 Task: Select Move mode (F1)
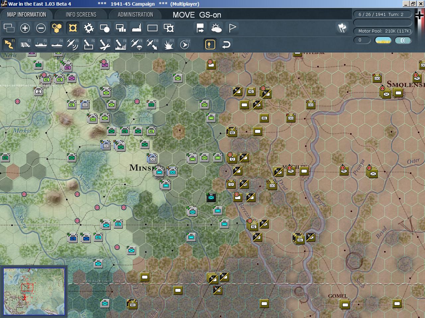click(9, 44)
